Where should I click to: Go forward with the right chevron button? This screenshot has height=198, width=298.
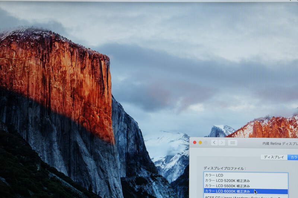222,143
